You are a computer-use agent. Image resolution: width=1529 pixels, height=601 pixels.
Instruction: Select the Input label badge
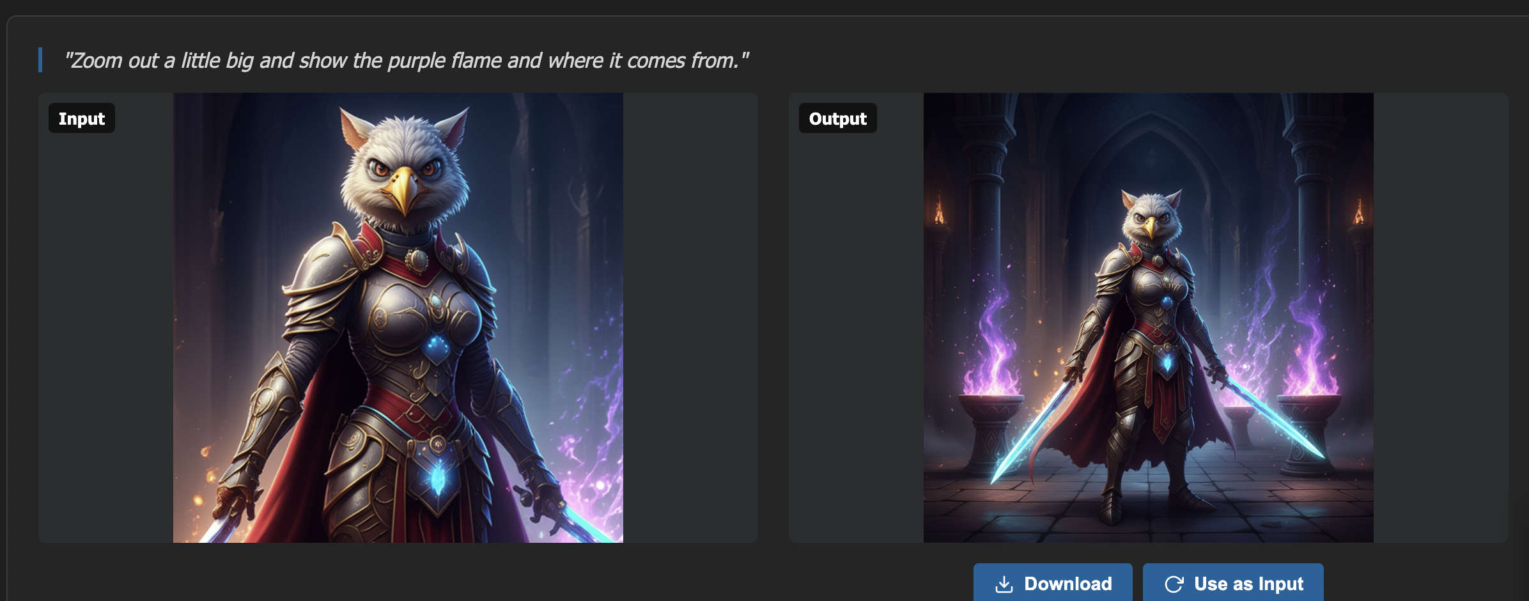point(82,118)
